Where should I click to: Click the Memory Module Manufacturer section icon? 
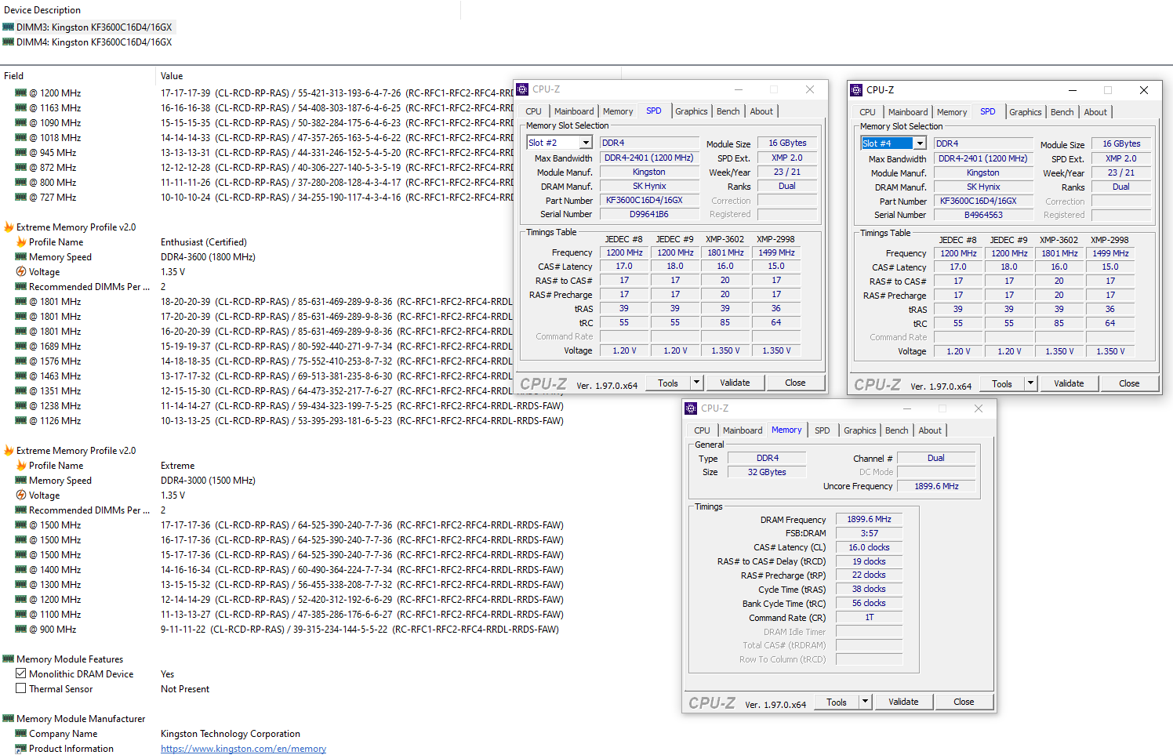coord(9,719)
